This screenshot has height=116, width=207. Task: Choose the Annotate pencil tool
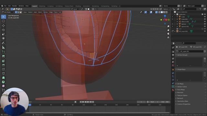click(x=4, y=43)
